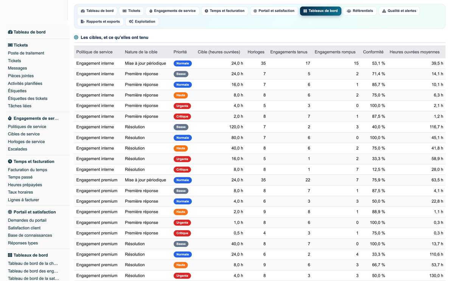
Task: Open Activités planifiées sidebar link
Action: (25, 84)
